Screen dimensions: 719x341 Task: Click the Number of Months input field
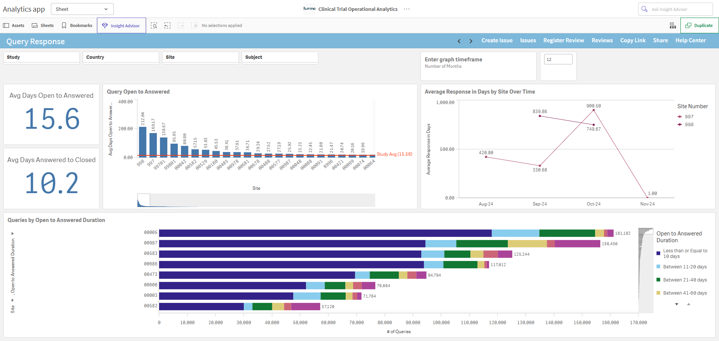558,59
